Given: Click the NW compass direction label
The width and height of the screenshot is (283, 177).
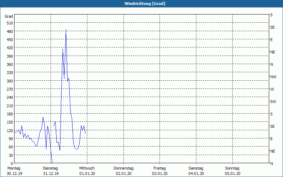Looking at the screenshot, I should [x=273, y=77].
